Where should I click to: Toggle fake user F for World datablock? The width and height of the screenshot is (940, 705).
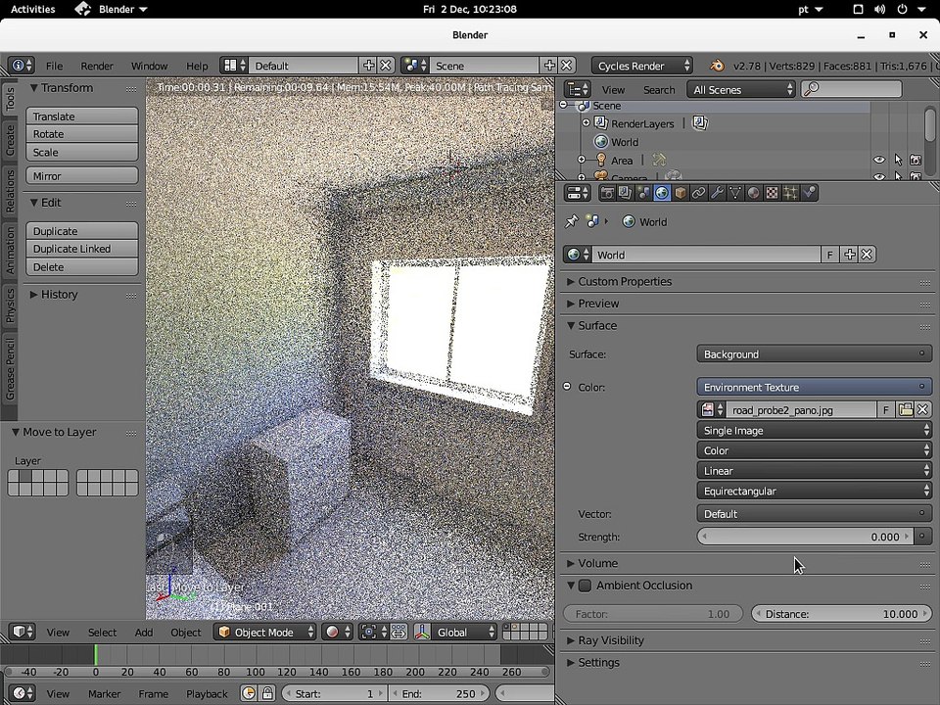coord(829,255)
